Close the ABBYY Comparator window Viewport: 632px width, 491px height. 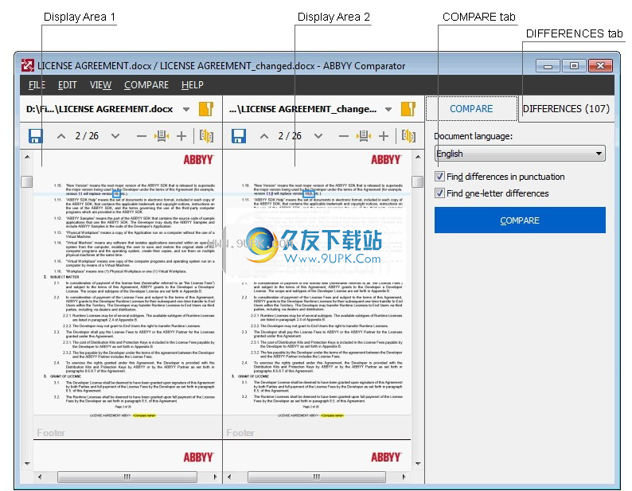(600, 65)
